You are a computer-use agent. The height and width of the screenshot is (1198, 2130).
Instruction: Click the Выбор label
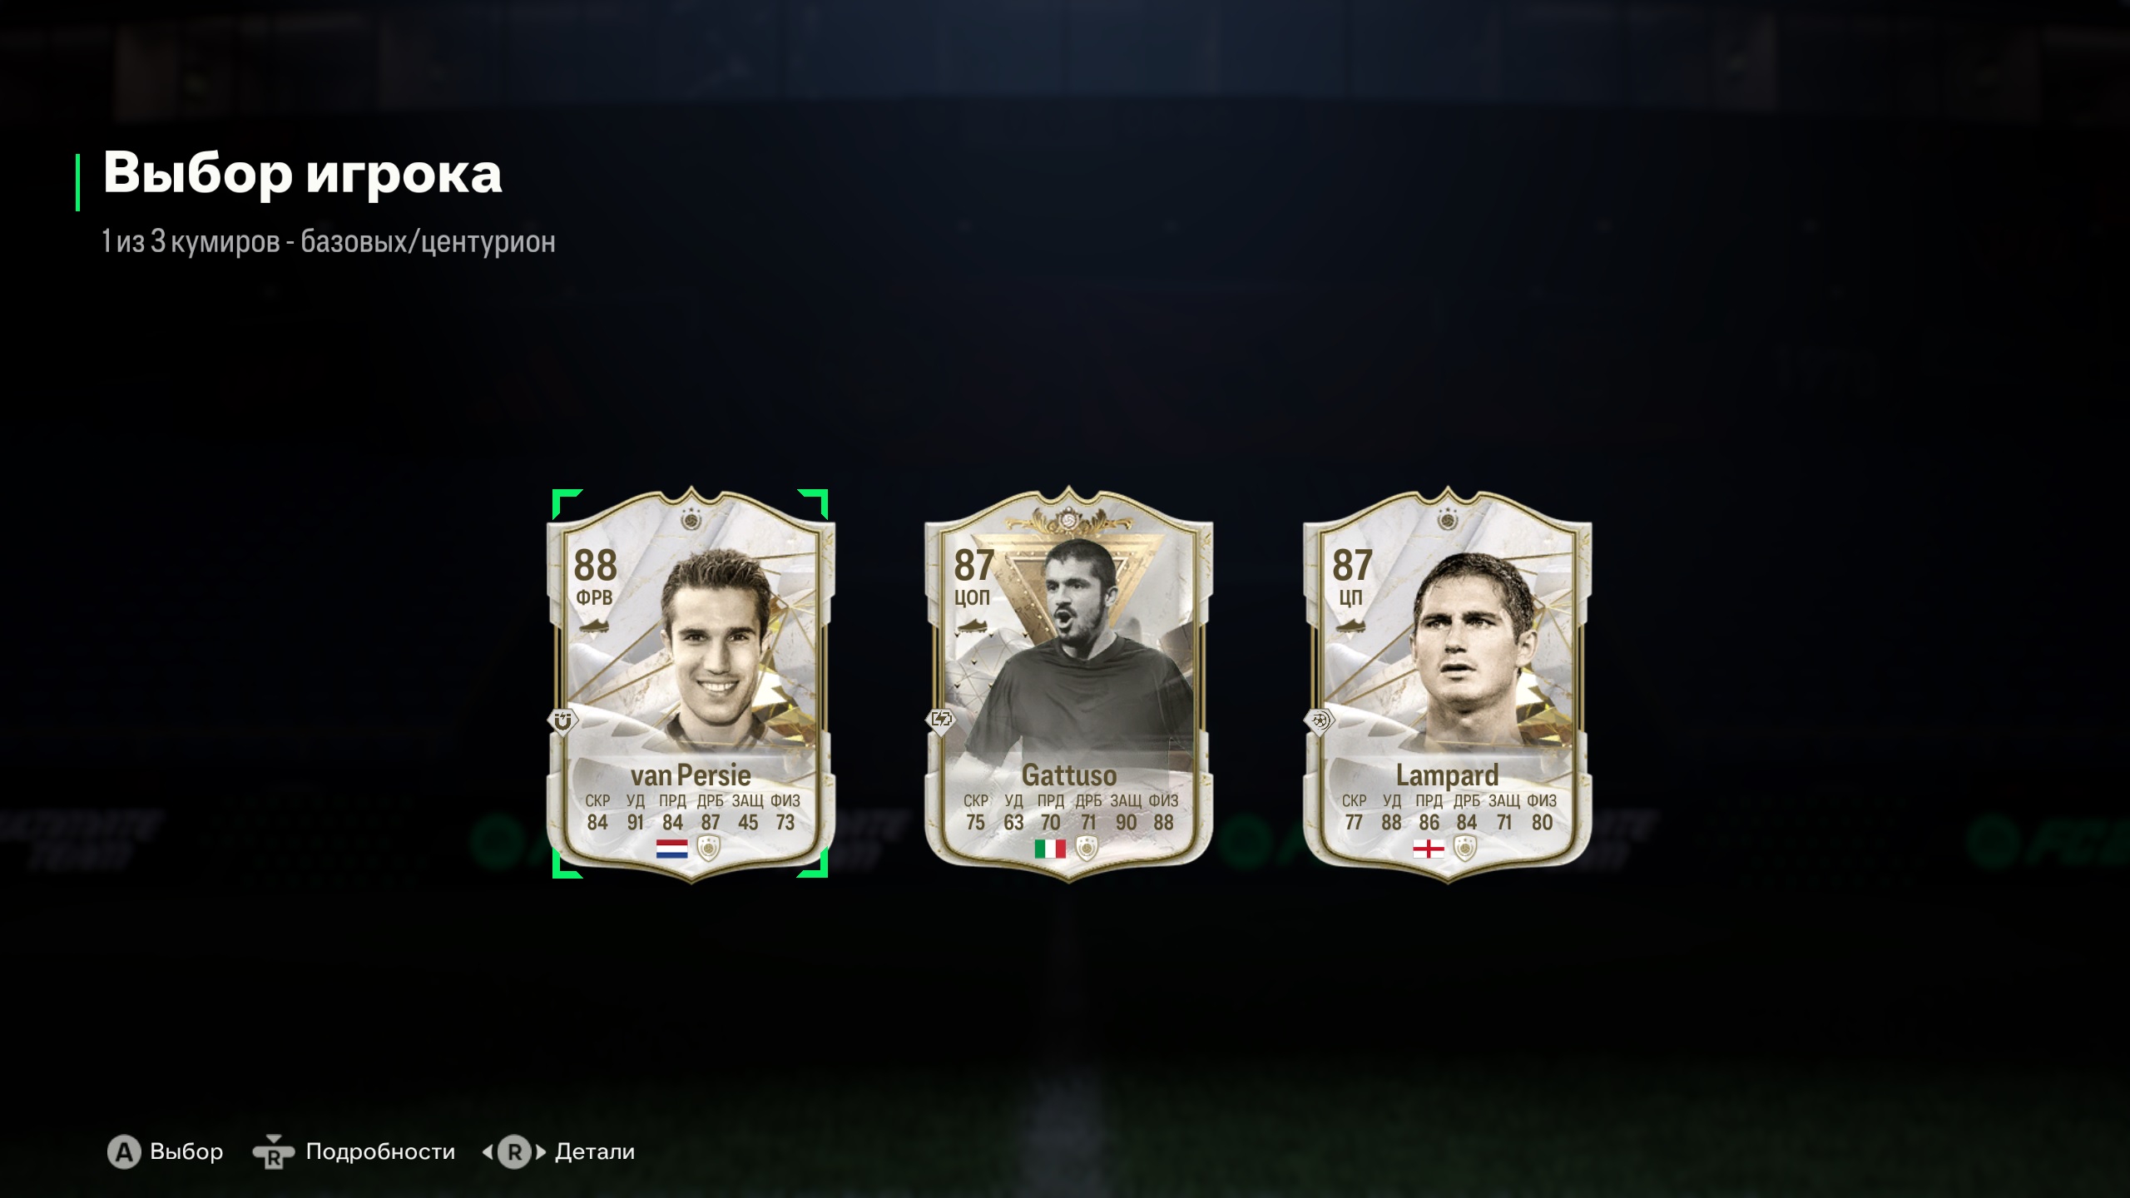point(186,1152)
